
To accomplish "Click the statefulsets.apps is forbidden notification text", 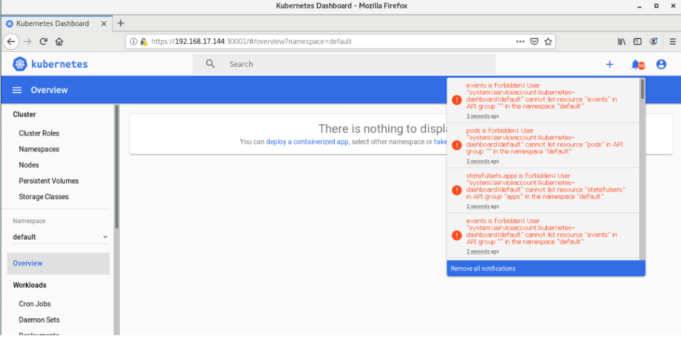I will coord(546,186).
